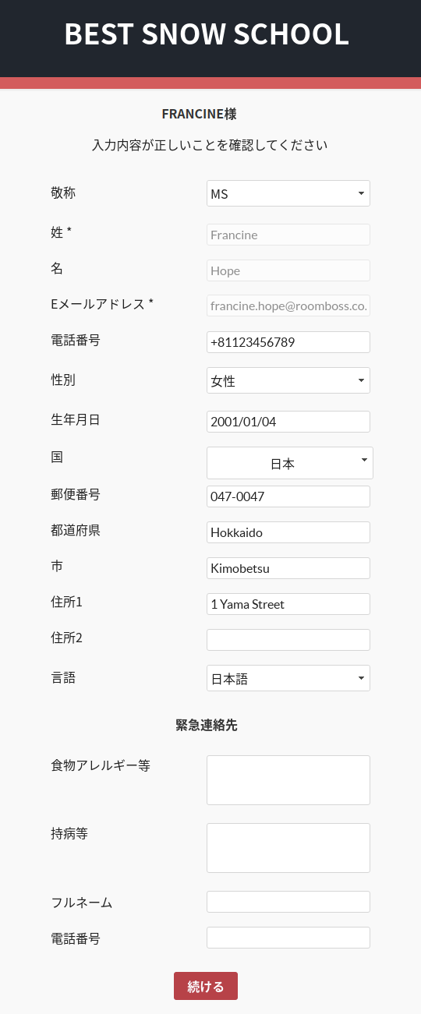The width and height of the screenshot is (421, 1014).
Task: Focus the 都道府県 field containing Hokkaido
Action: 288,532
